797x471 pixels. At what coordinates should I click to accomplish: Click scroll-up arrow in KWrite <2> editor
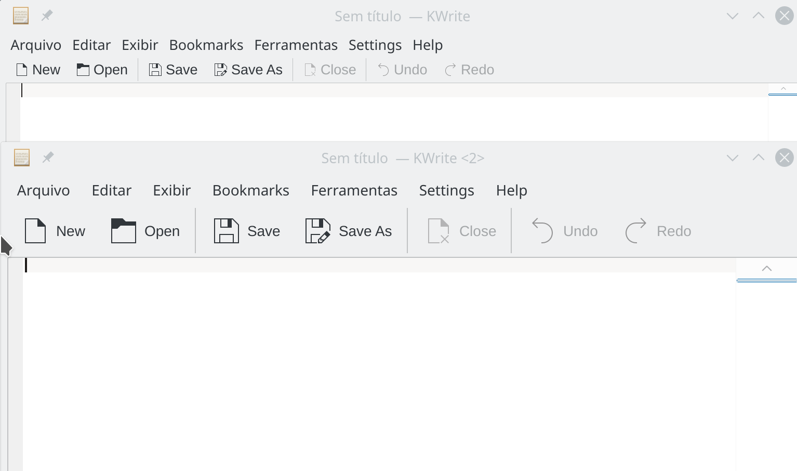pyautogui.click(x=767, y=268)
